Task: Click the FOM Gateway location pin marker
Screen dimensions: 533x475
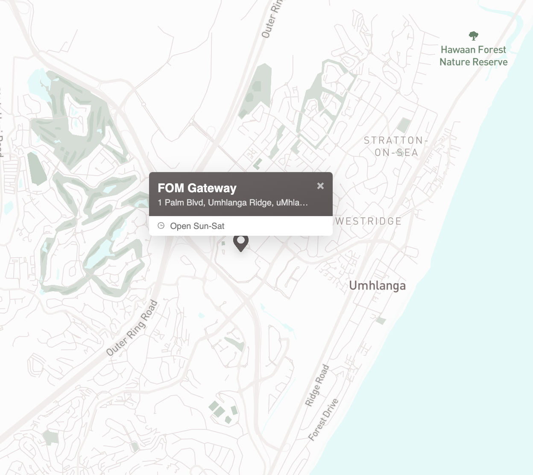Action: [x=241, y=243]
